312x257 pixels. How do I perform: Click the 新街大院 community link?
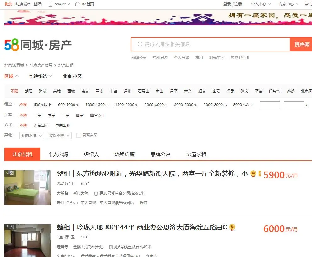coord(80,193)
